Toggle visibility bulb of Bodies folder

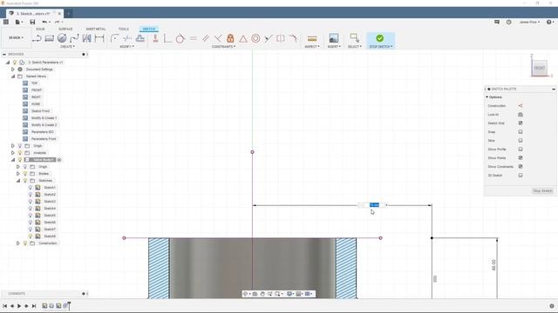(x=25, y=174)
